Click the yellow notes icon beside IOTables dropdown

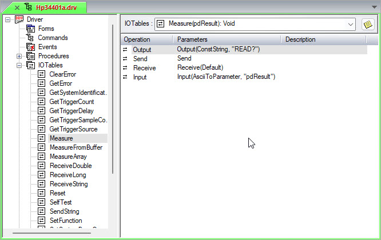(x=368, y=24)
